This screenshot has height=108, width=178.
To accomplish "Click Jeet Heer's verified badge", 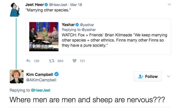I will point(46,5).
